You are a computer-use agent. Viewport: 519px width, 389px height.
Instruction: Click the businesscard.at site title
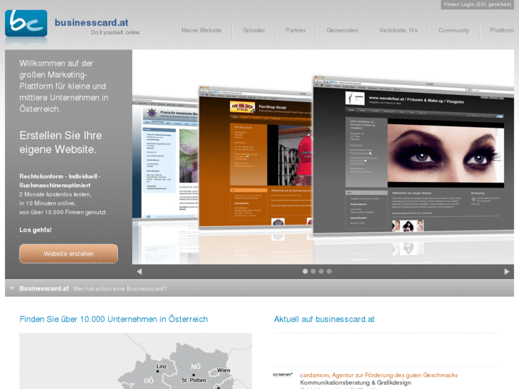pos(91,23)
